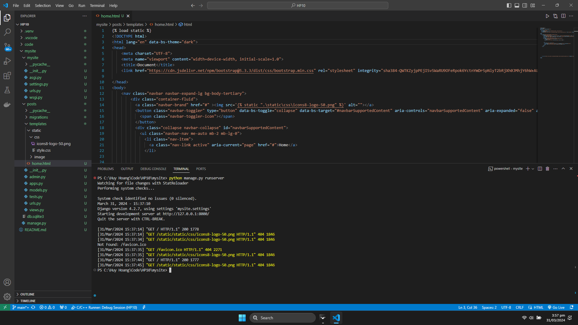The height and width of the screenshot is (325, 578).
Task: Toggle the bottom Panel visibility
Action: pyautogui.click(x=517, y=5)
